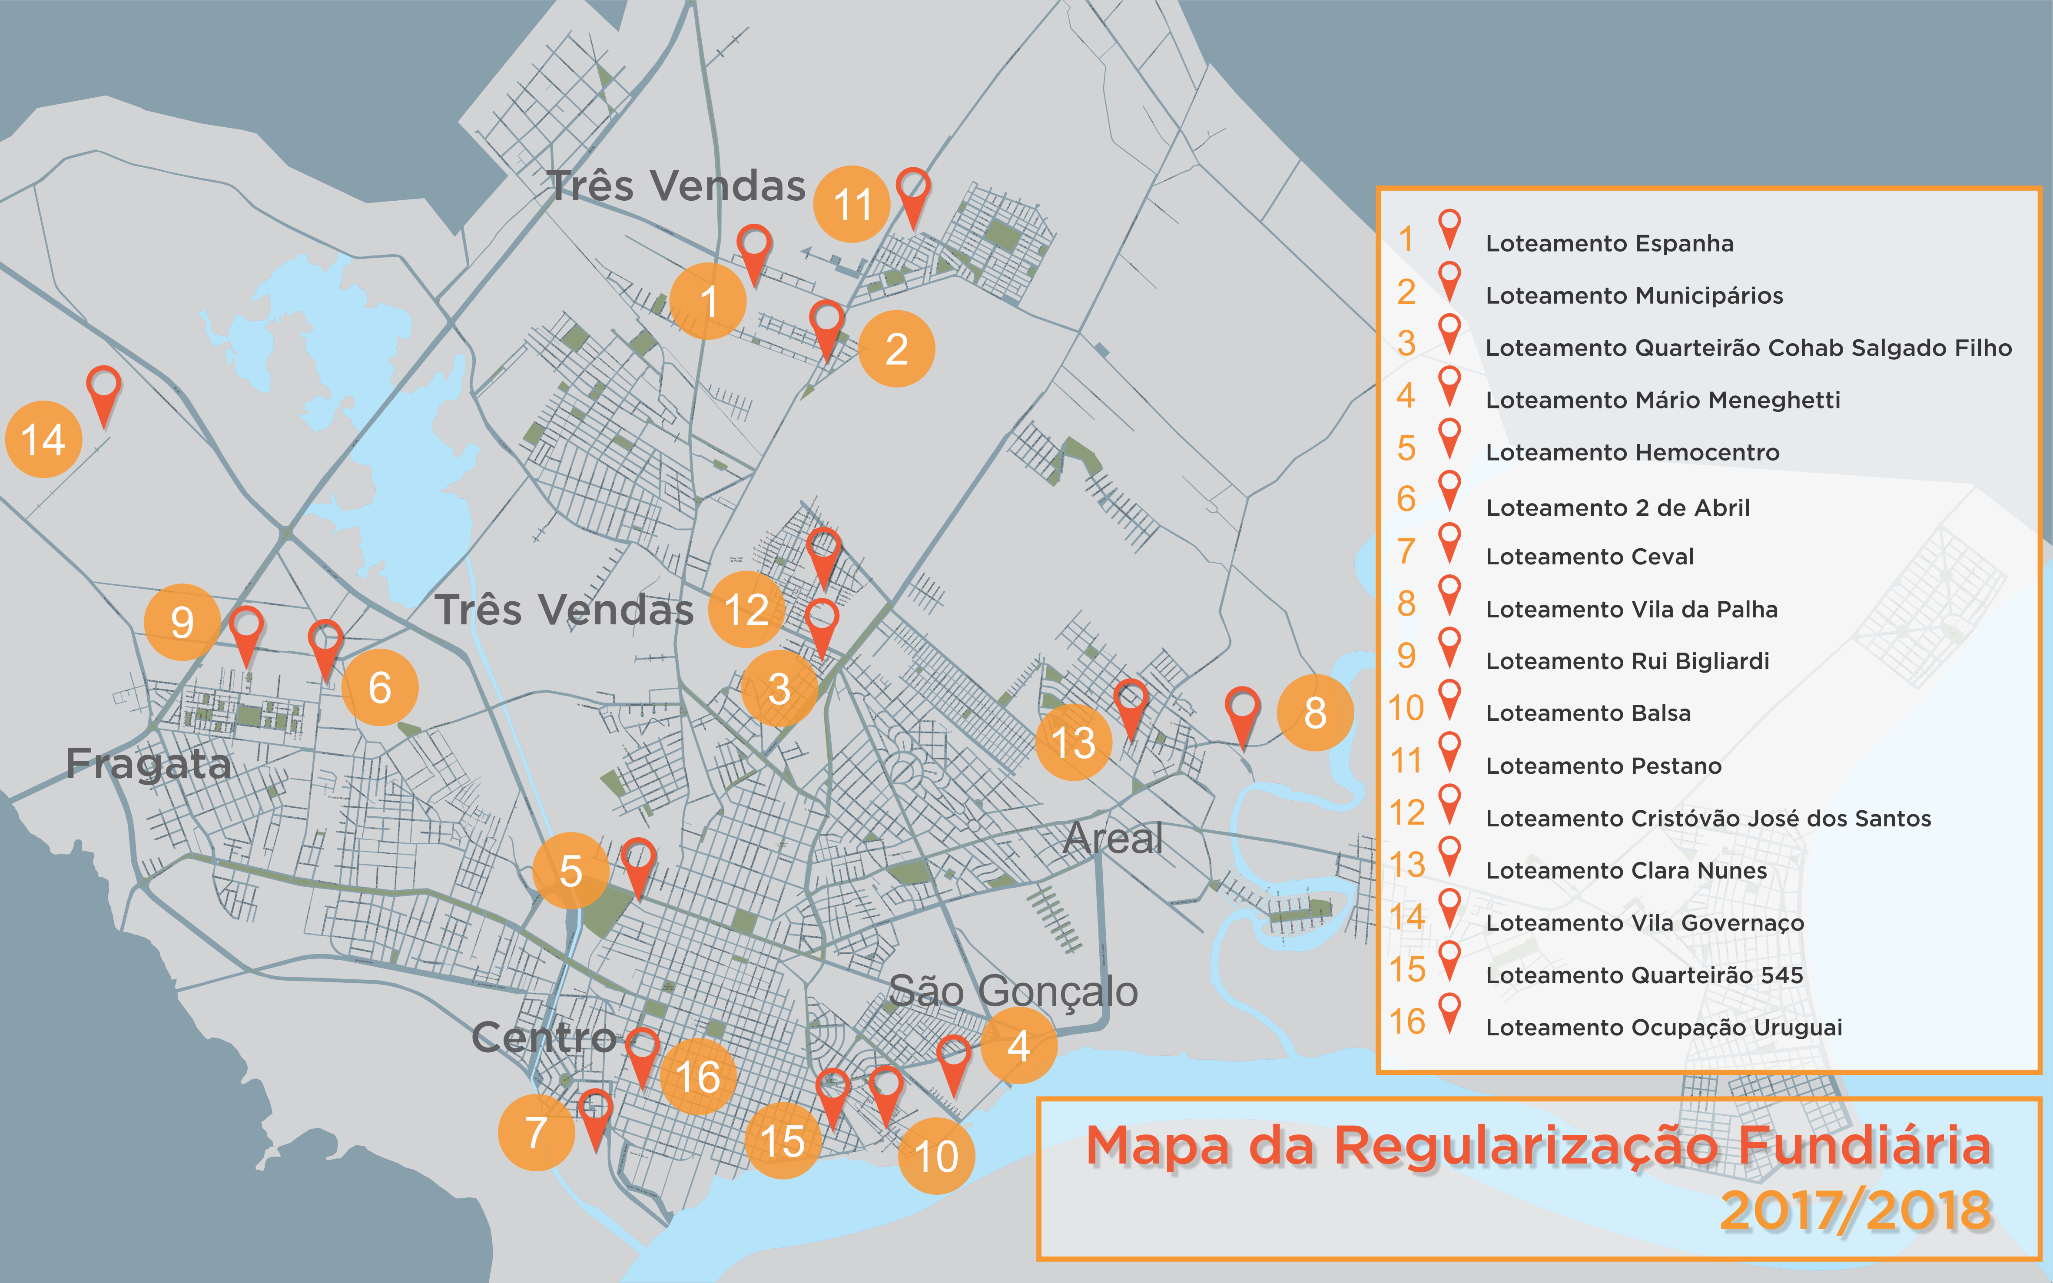Screen dimensions: 2053x1283
Task: Click the orange circle numbered 2
Action: [x=897, y=349]
